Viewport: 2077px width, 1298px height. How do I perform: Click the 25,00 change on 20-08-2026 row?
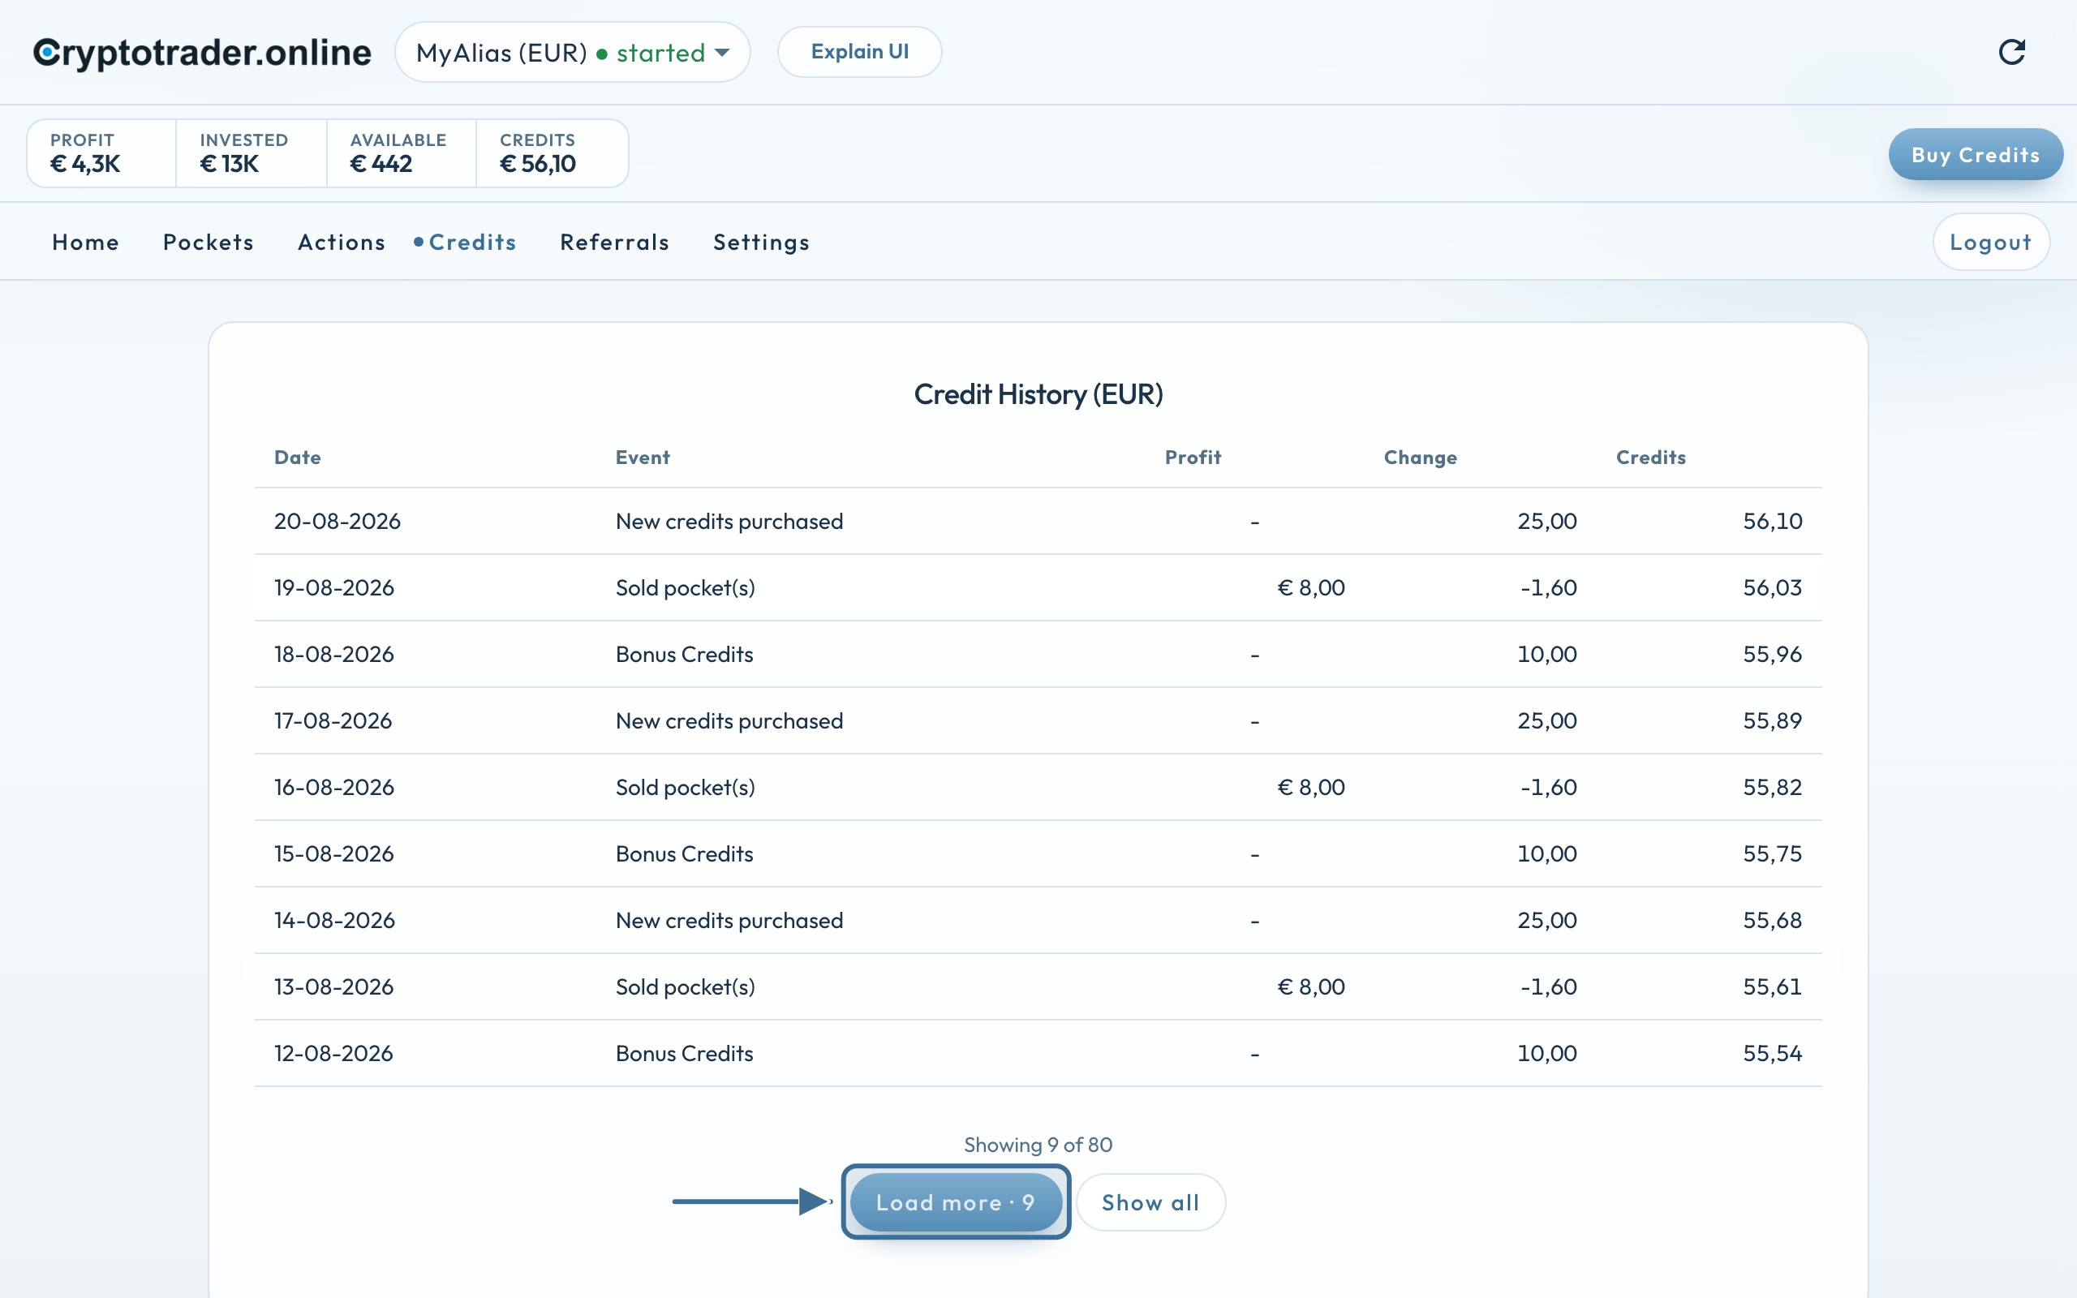pyautogui.click(x=1546, y=521)
